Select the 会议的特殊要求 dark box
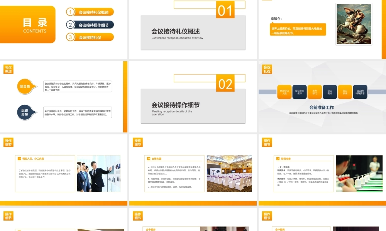The width and height of the screenshot is (386, 231). (x=360, y=92)
